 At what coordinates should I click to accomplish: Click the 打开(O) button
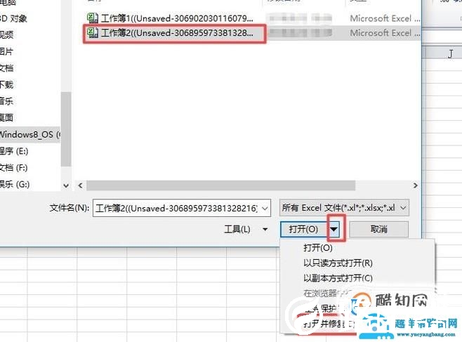(304, 229)
